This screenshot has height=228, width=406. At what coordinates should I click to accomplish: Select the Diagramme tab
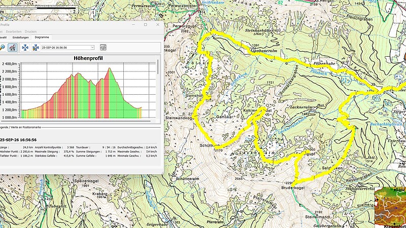(x=42, y=37)
